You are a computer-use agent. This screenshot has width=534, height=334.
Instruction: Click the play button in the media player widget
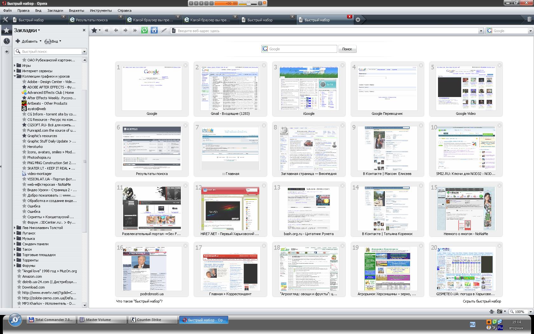[191, 3]
